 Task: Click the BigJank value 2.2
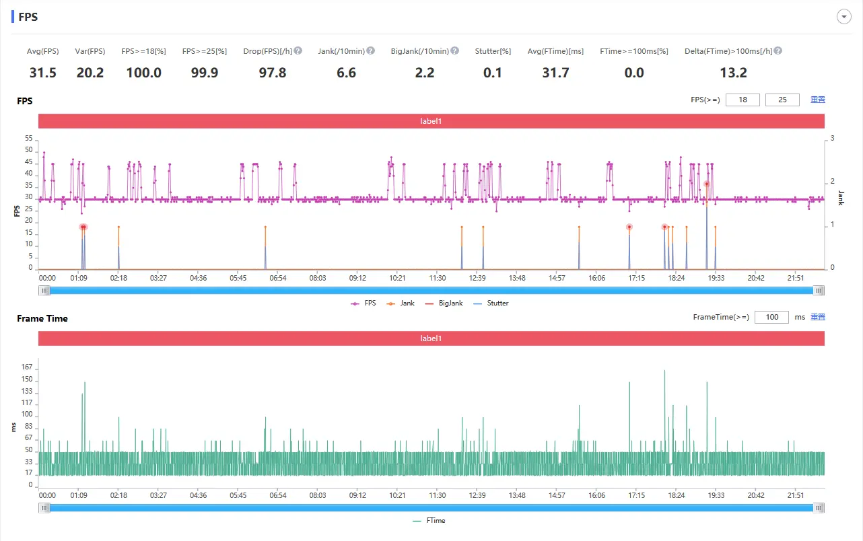pos(425,73)
